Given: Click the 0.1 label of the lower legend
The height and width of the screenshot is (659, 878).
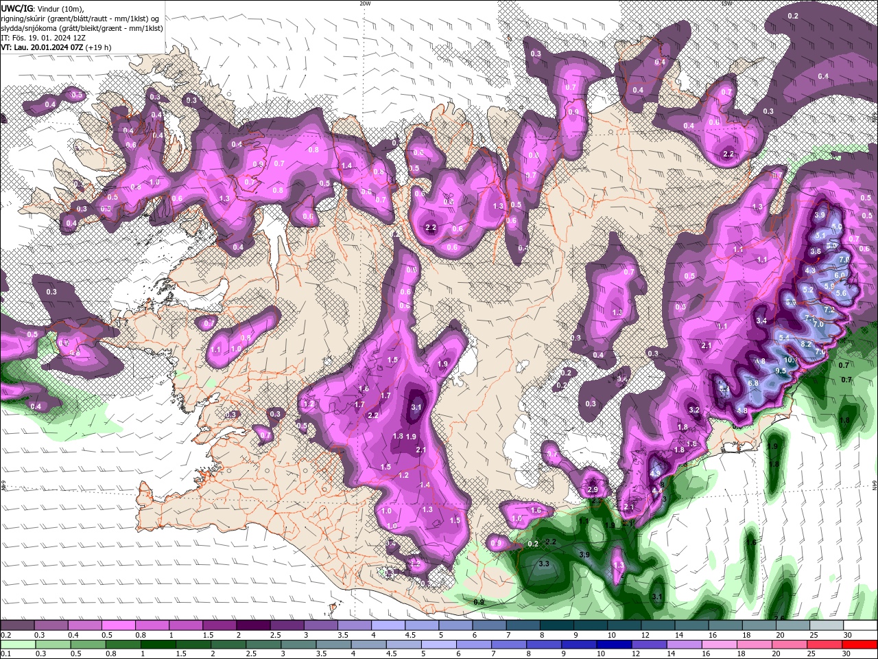Looking at the screenshot, I should pyautogui.click(x=6, y=654).
